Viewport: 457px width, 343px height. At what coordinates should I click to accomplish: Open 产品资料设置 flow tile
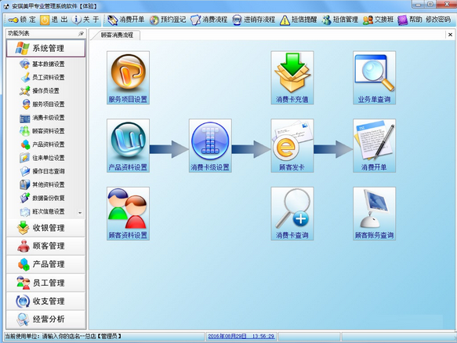pyautogui.click(x=128, y=145)
